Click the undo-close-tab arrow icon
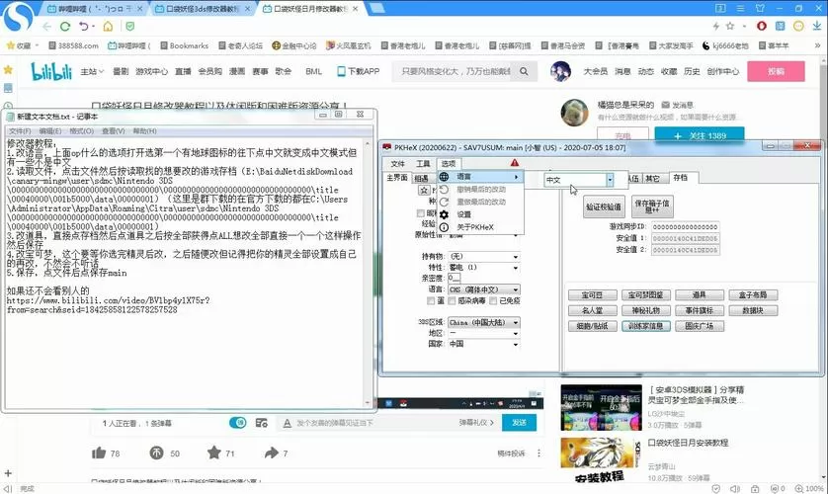This screenshot has height=494, width=828. click(84, 27)
